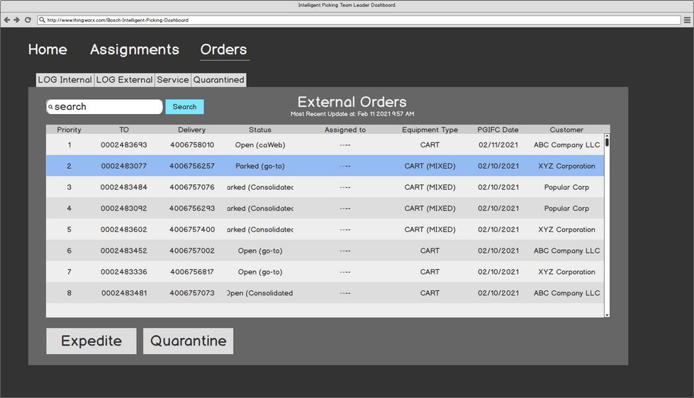Click the Quarantine button

click(x=188, y=341)
